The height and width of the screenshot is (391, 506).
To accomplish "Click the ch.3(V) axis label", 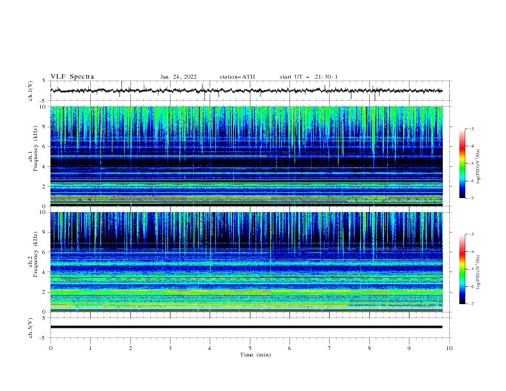I will click(x=31, y=328).
